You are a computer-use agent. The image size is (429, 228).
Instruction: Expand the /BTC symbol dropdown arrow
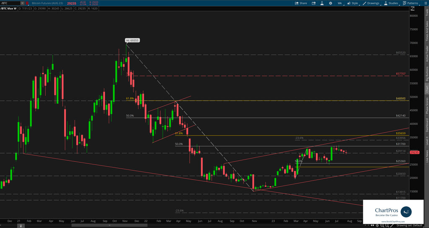(x=22, y=3)
